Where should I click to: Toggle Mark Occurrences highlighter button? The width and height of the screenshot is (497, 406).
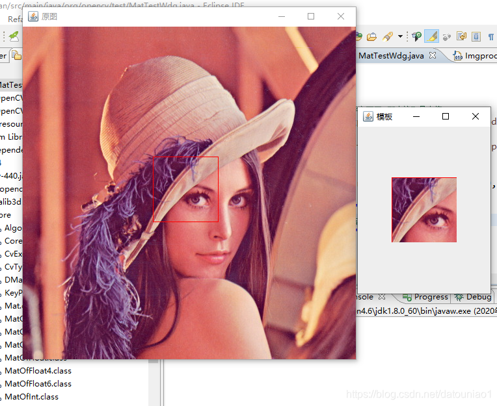[x=432, y=36]
